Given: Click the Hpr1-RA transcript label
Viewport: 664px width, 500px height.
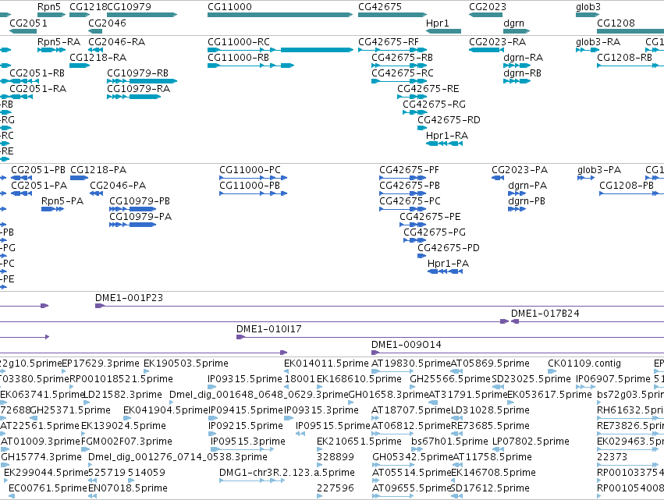Looking at the screenshot, I should [x=447, y=136].
